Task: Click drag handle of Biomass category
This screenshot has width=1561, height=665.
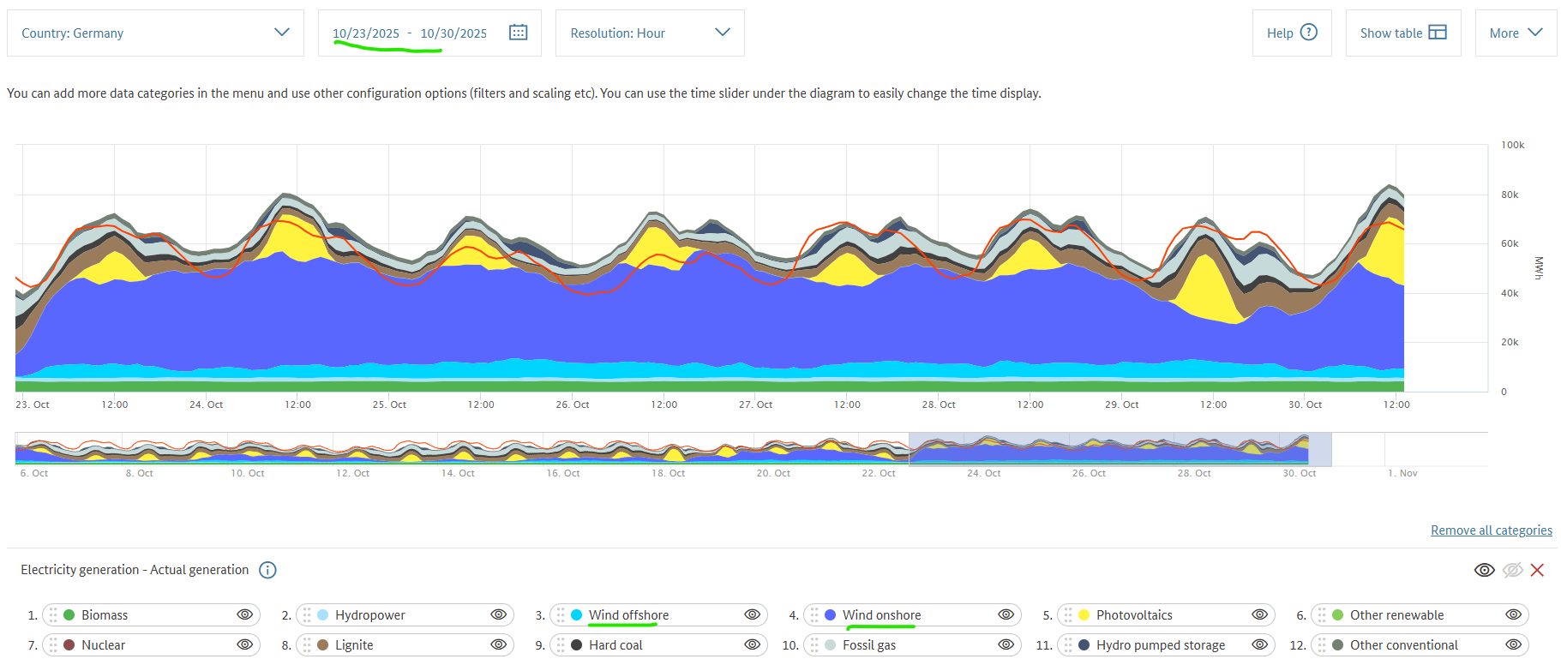Action: pos(53,615)
